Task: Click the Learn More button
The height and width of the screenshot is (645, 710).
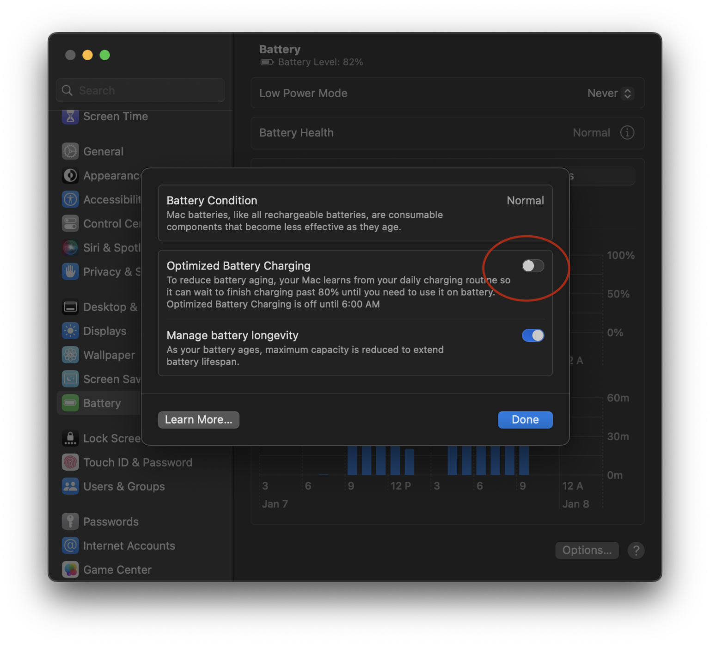Action: [x=198, y=419]
